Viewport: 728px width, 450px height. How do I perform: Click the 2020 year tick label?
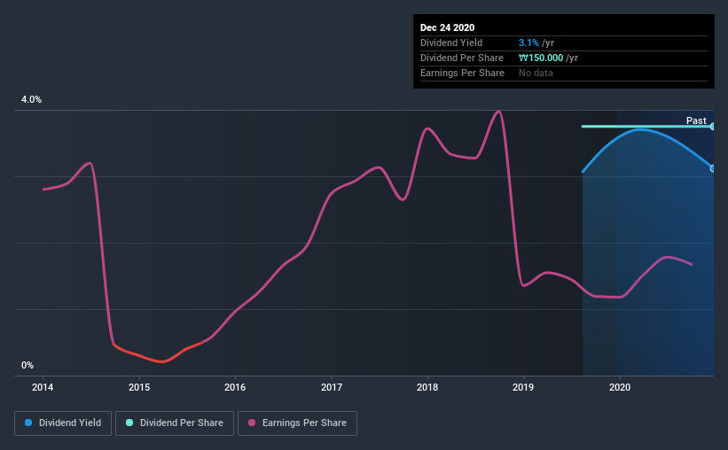coord(620,387)
